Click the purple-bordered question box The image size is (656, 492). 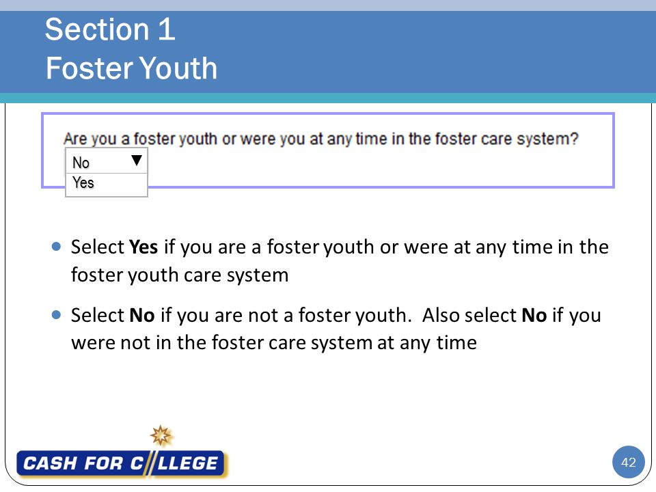click(x=327, y=150)
